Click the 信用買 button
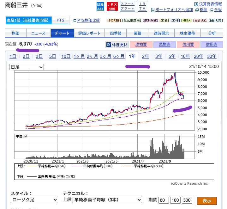Screen dimensions: 227x209 pyautogui.click(x=188, y=45)
